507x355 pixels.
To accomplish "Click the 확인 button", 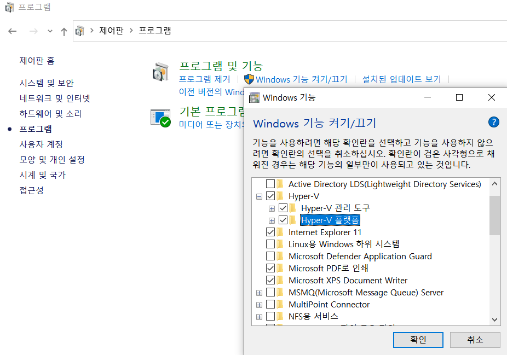I will 418,340.
